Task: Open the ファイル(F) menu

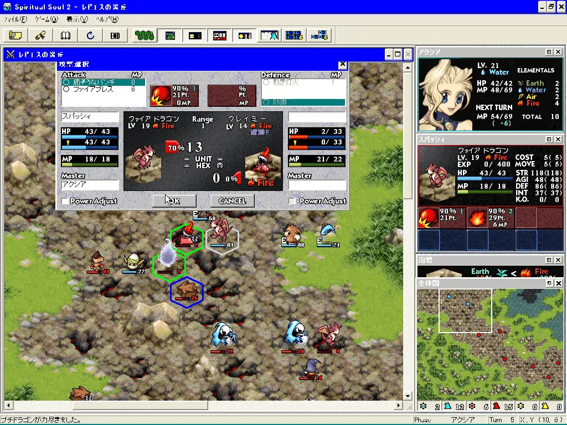Action: point(15,19)
